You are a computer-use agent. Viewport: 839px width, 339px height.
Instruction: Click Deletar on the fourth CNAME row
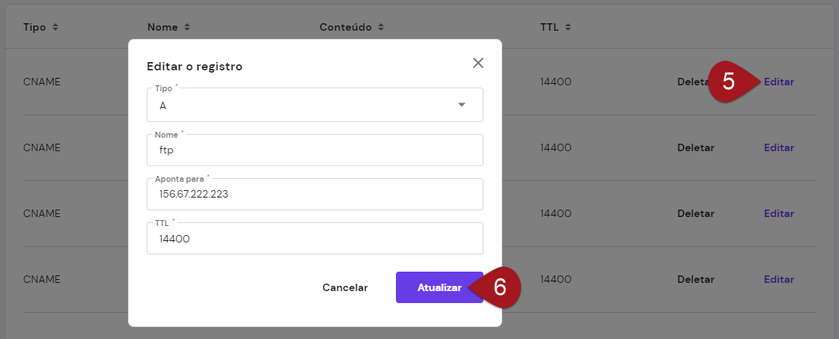(695, 280)
